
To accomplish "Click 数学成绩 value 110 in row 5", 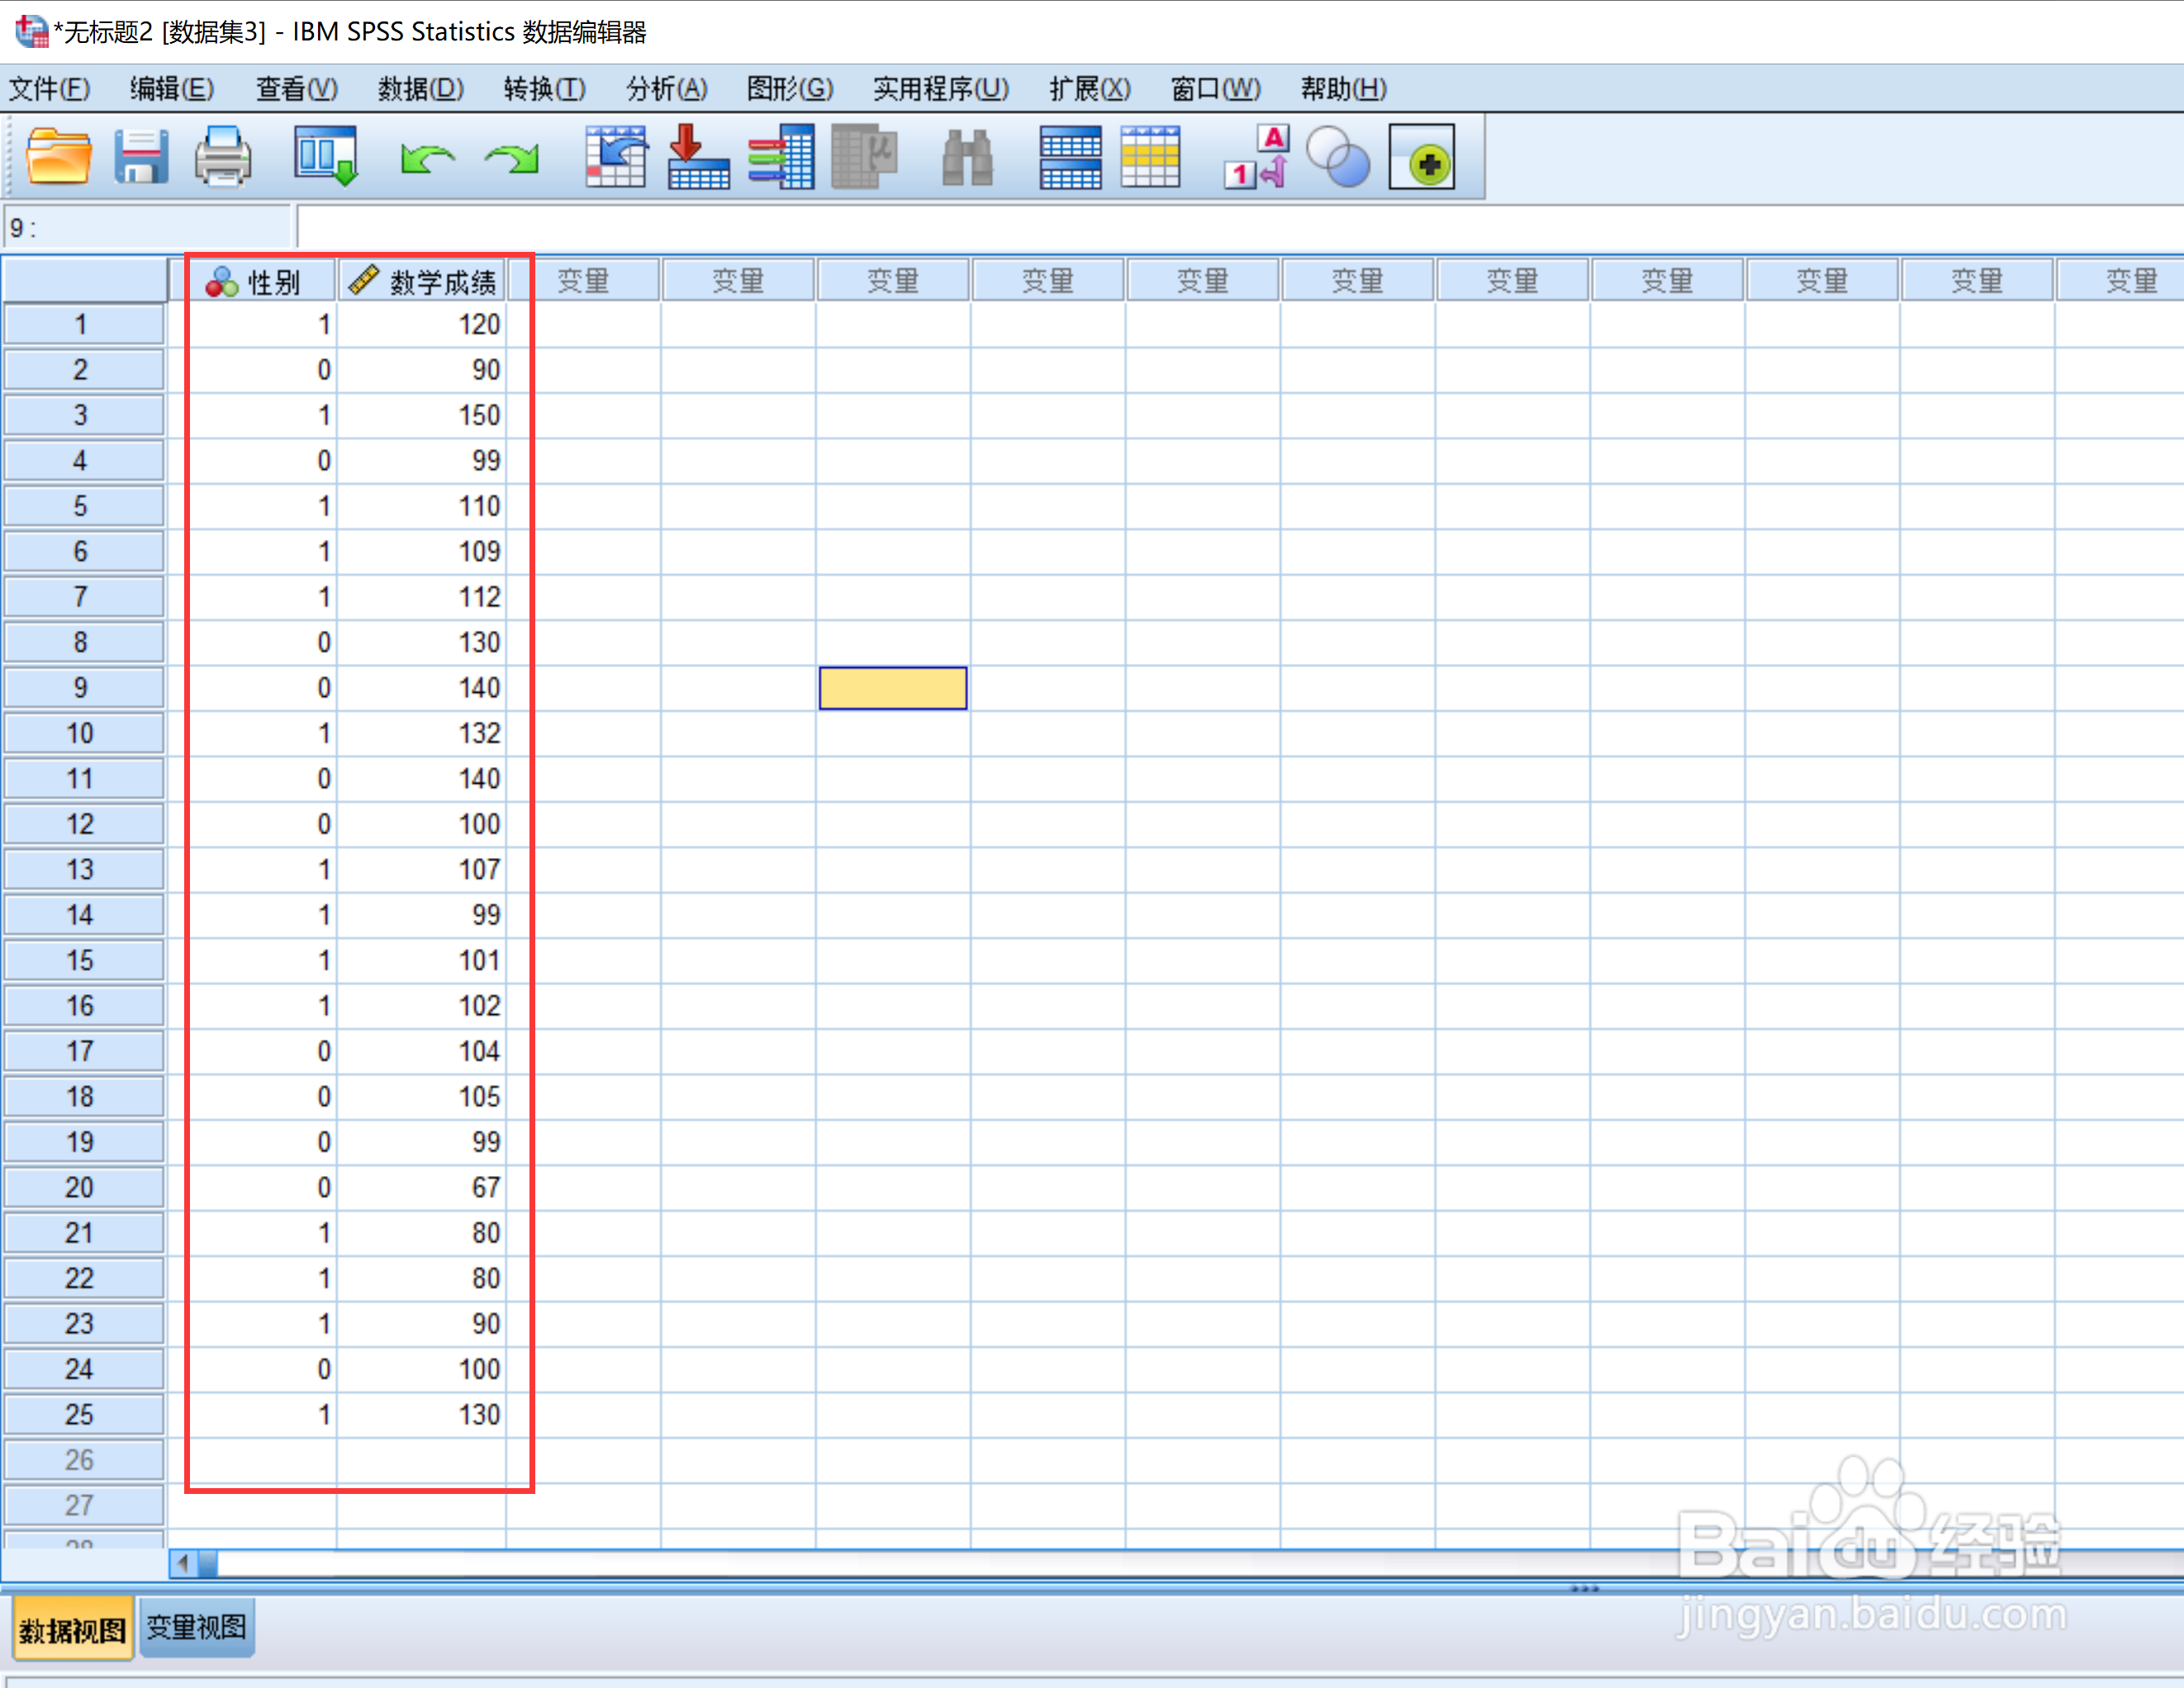I will point(421,506).
